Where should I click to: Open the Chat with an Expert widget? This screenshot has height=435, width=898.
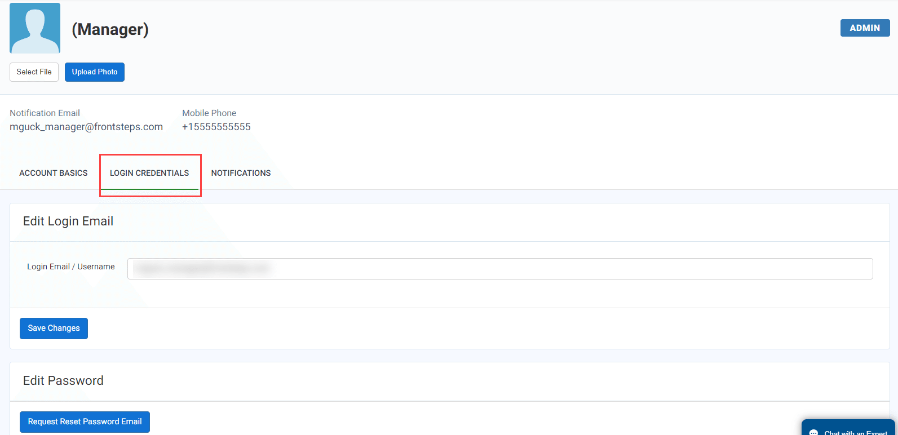point(848,428)
